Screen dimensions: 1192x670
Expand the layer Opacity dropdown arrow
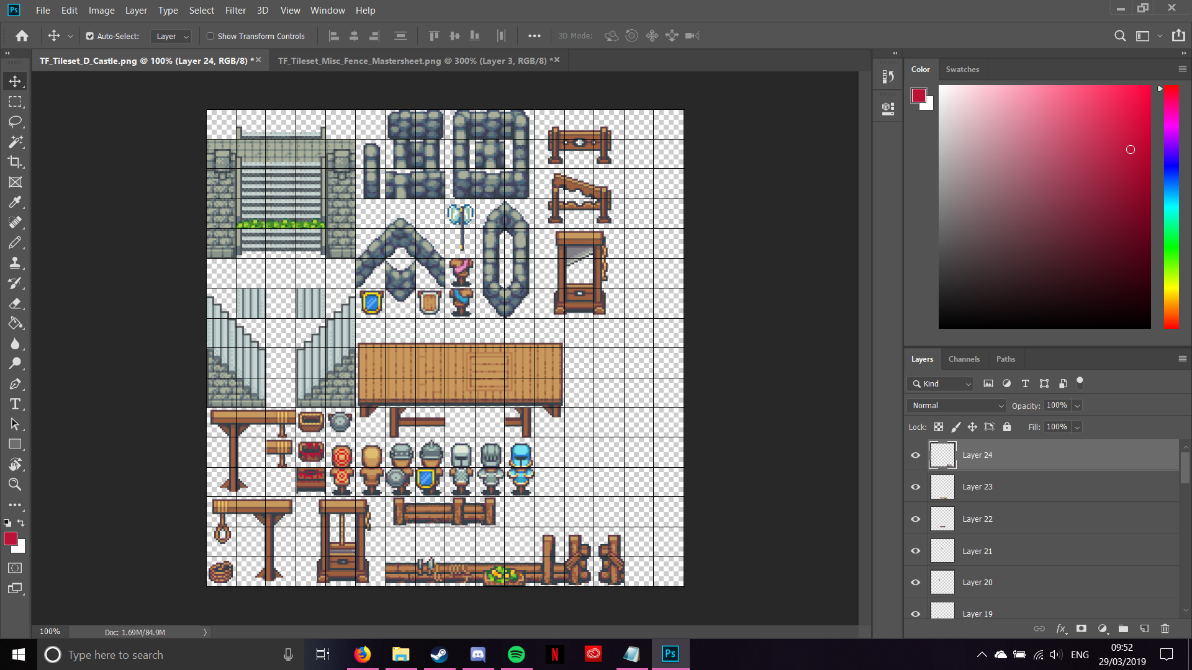[x=1077, y=405]
